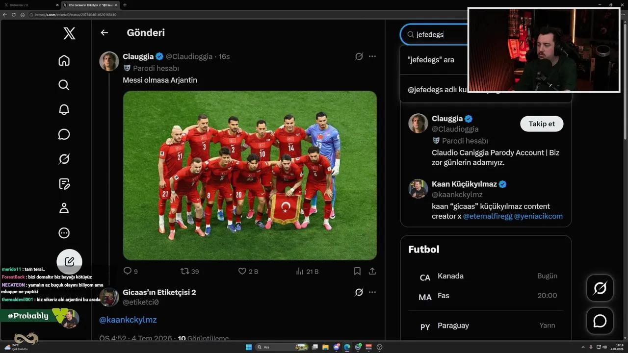Open more options on Gicaas'ın Etiketçisi post
628x353 pixels.
click(372, 292)
